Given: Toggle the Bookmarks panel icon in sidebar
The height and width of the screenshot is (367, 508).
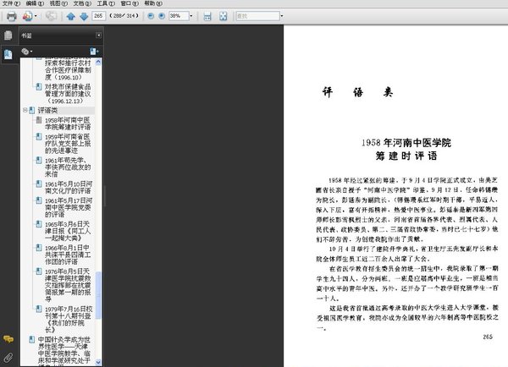Looking at the screenshot, I should pos(8,54).
